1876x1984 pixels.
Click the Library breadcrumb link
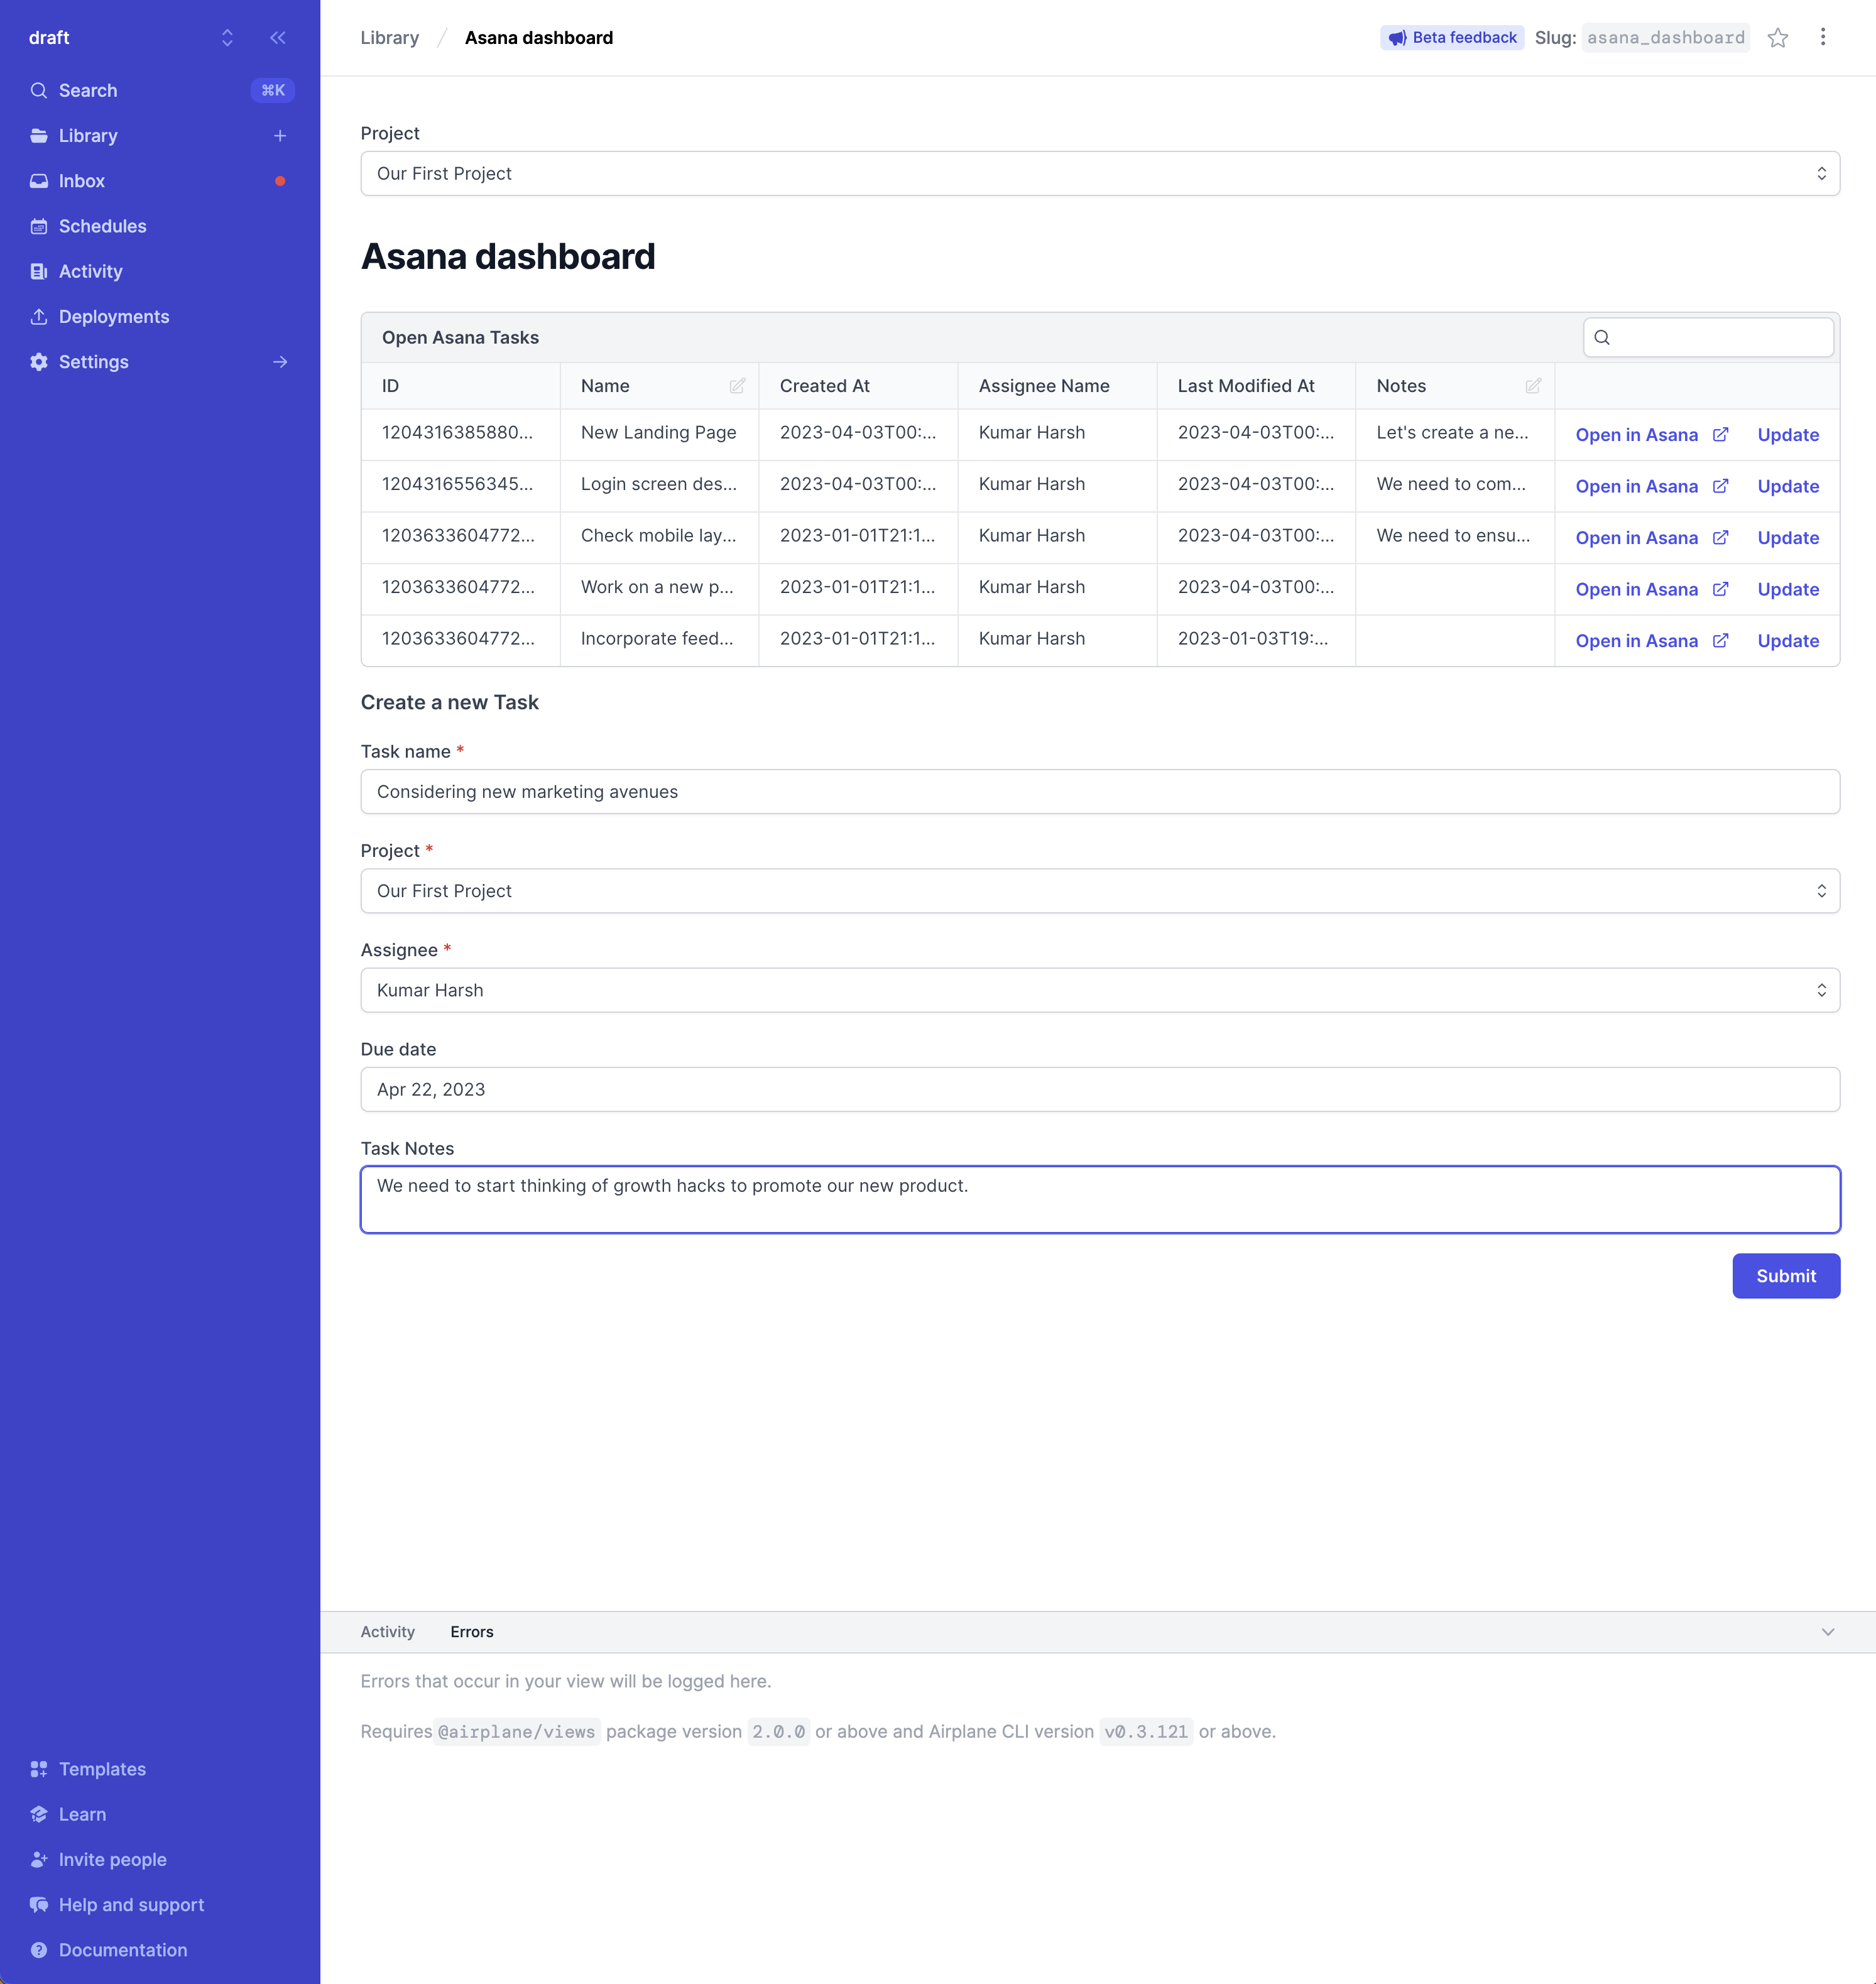(389, 38)
